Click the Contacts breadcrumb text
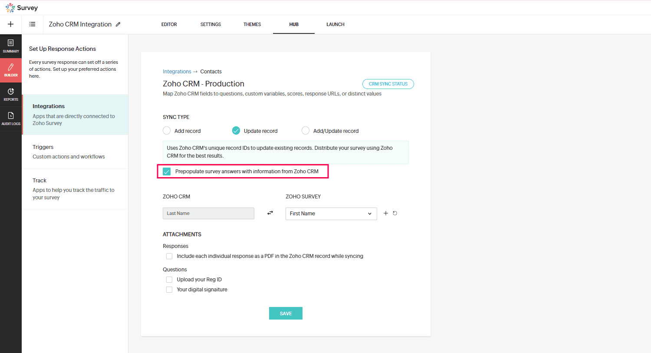Image resolution: width=651 pixels, height=353 pixels. pos(211,72)
